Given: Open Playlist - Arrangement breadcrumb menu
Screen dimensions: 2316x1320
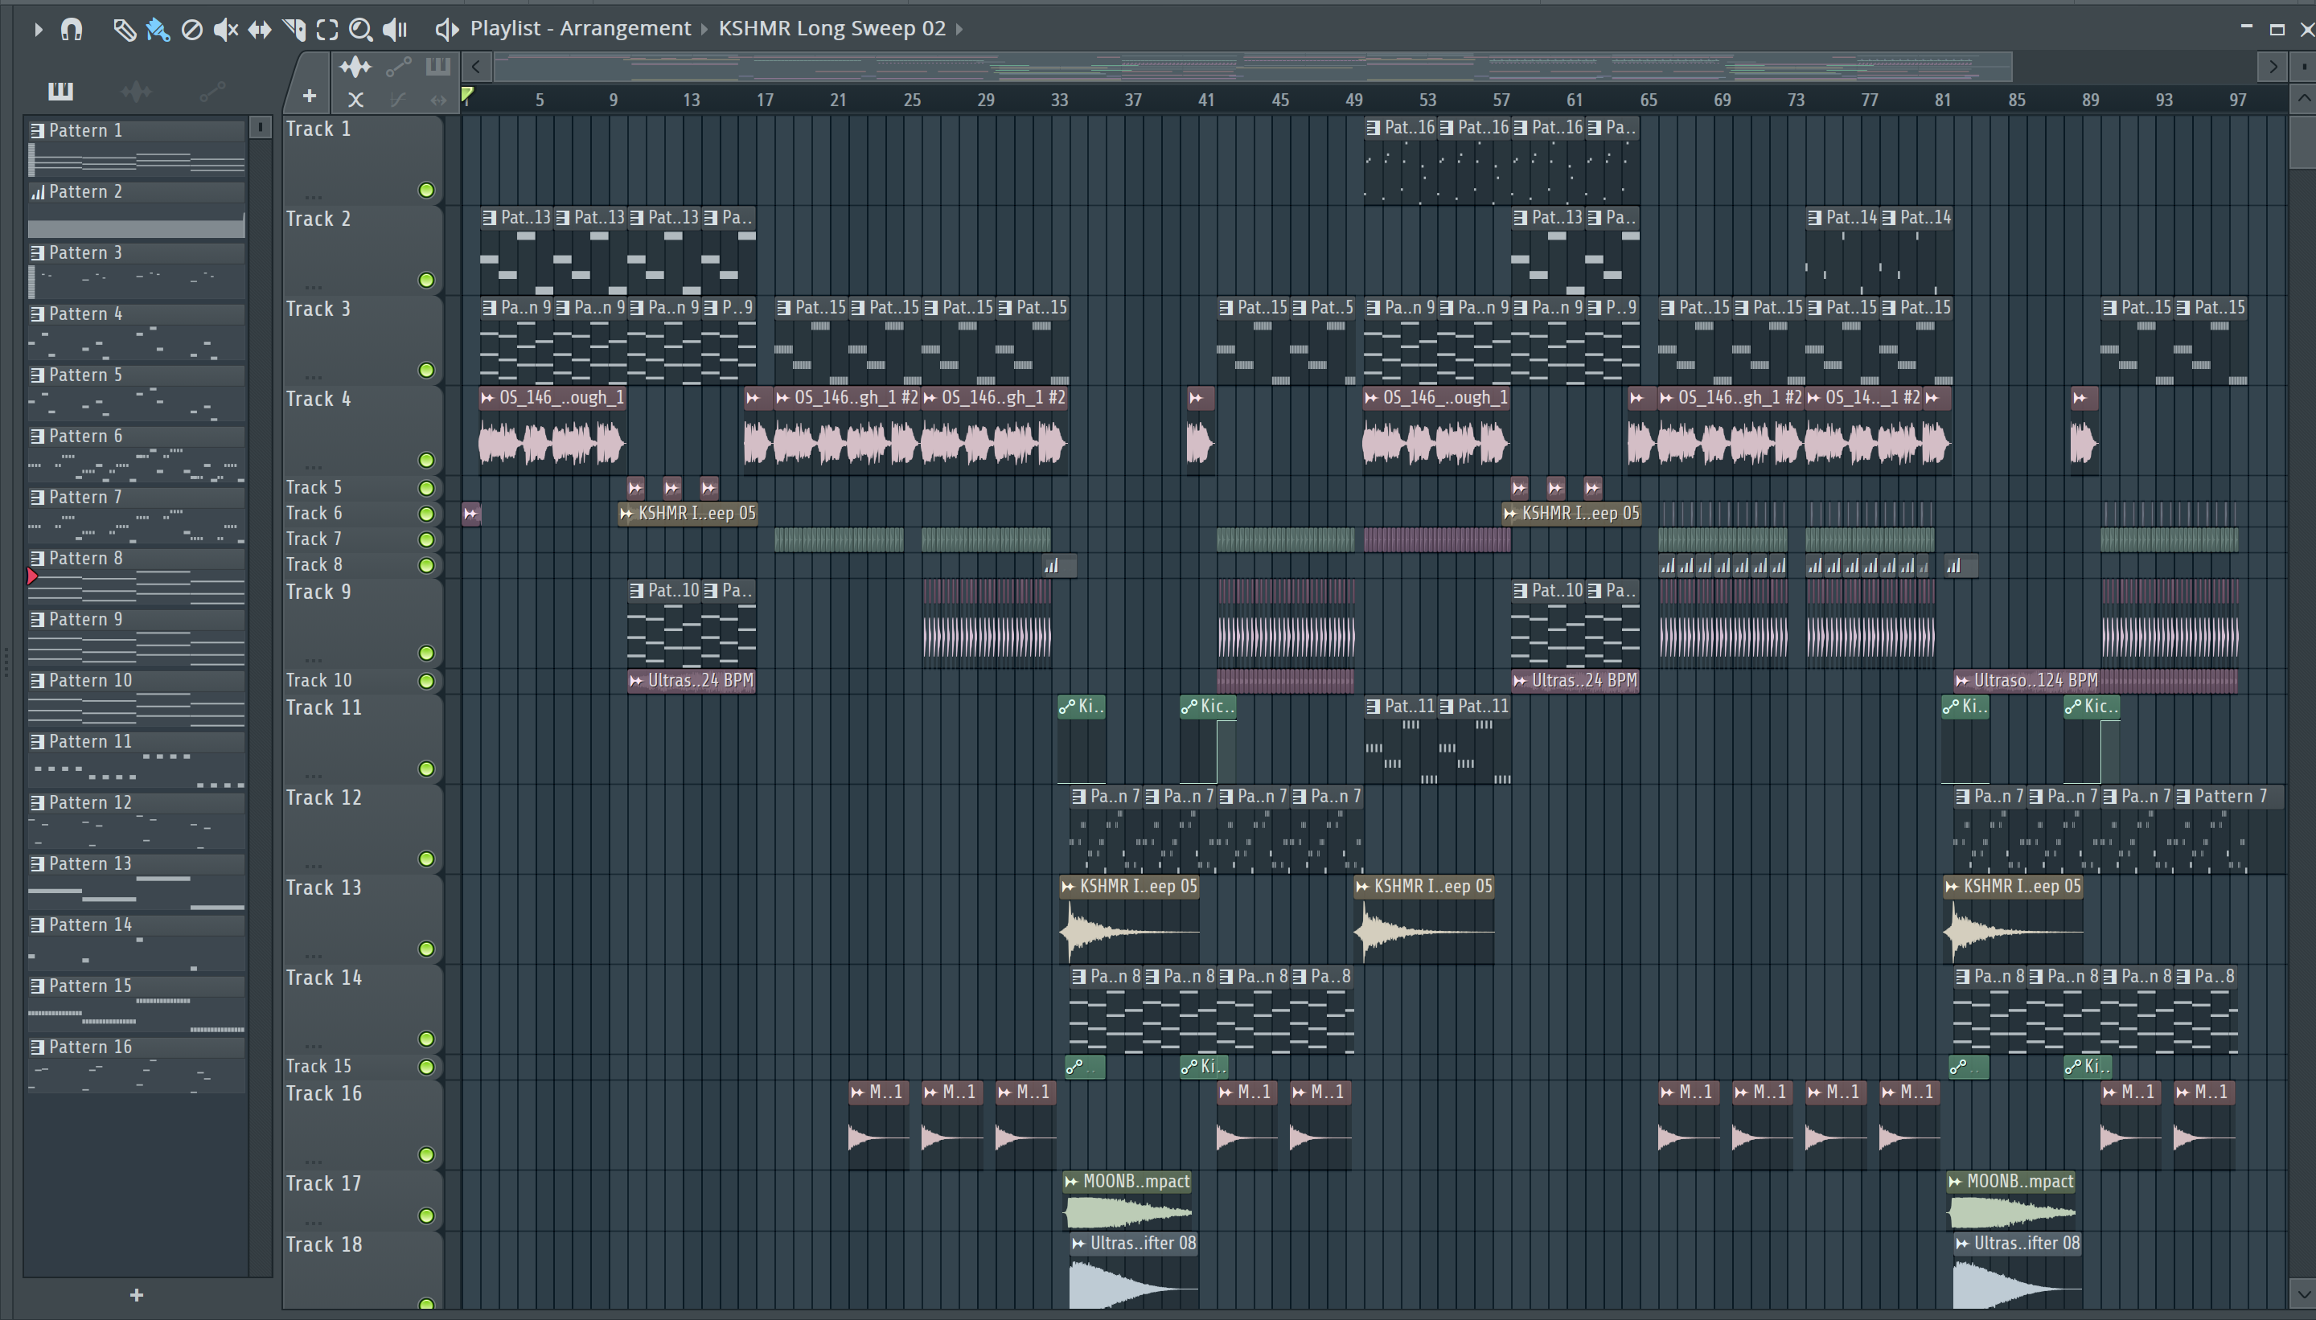Looking at the screenshot, I should click(581, 29).
